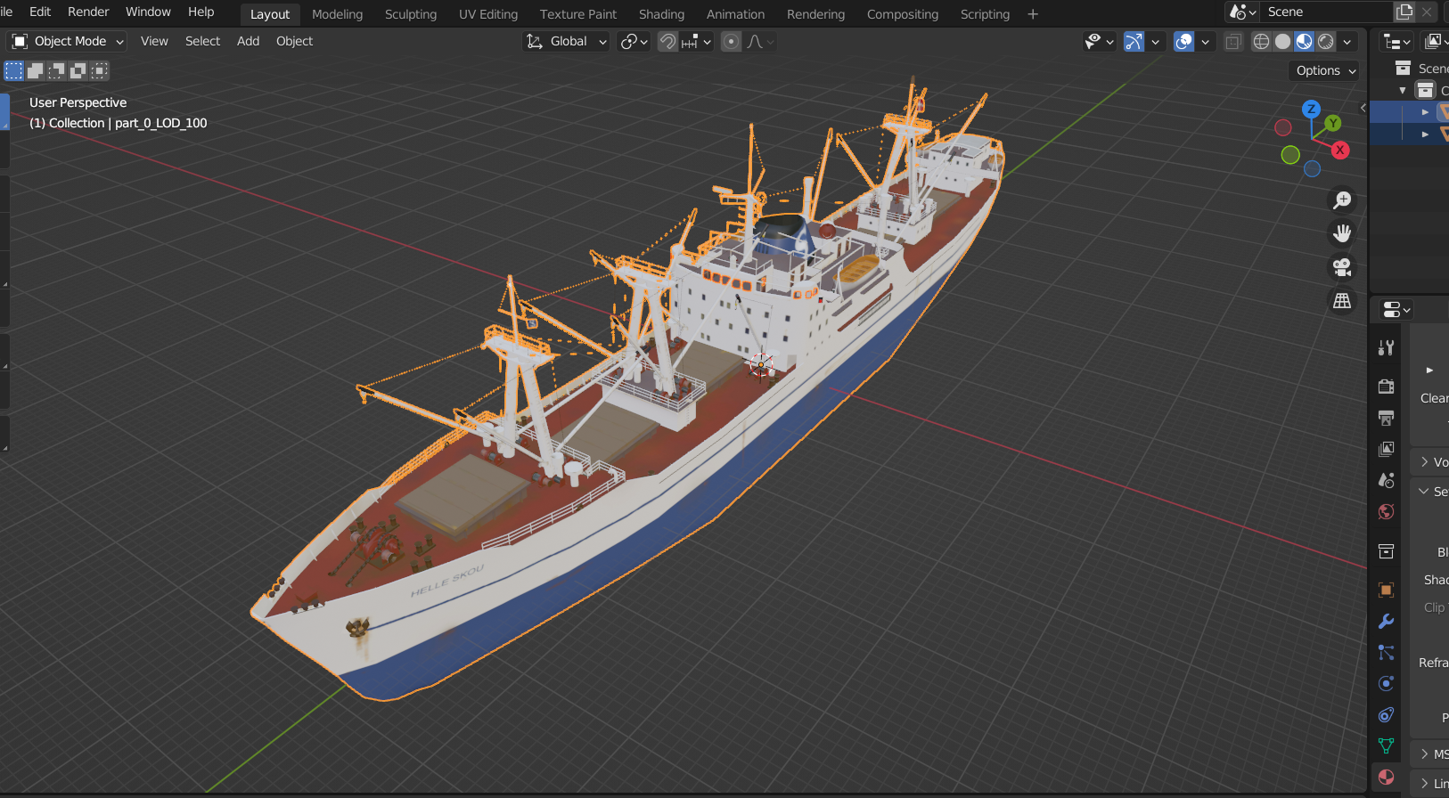Open the Global transform orientation dropdown
The image size is (1449, 798).
click(x=565, y=41)
